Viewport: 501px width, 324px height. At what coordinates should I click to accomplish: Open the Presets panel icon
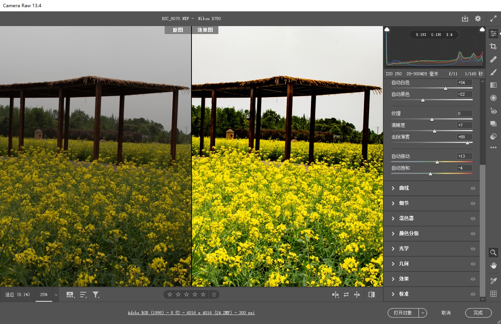[x=493, y=136]
